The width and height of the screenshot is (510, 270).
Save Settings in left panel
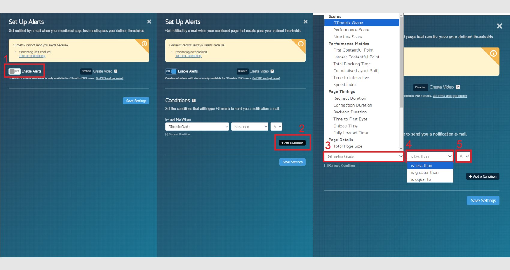pos(136,101)
